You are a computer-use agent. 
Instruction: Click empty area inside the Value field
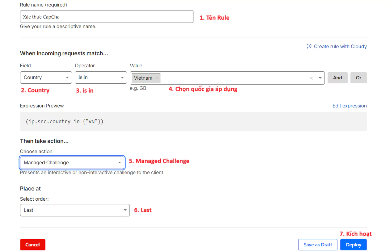coord(232,78)
